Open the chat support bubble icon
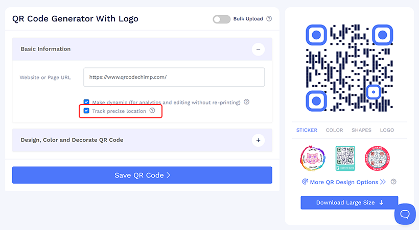The height and width of the screenshot is (230, 419). coord(405,214)
